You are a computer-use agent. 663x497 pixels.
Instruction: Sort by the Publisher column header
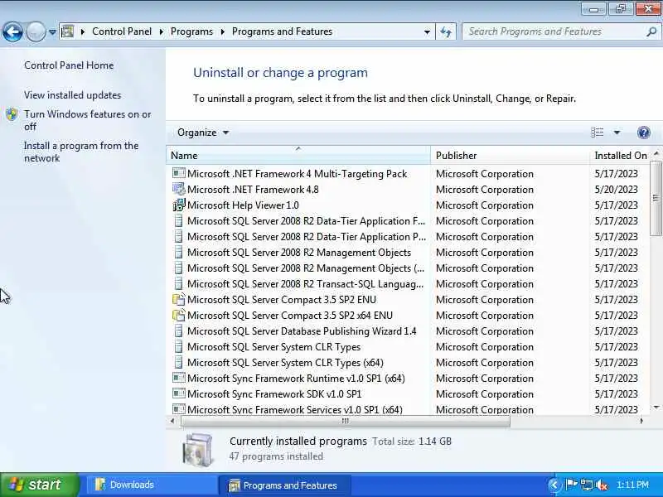pyautogui.click(x=510, y=156)
